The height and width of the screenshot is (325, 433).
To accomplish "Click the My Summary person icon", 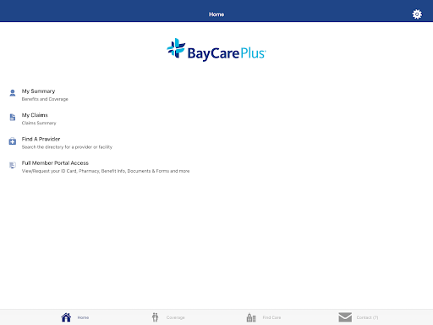I will click(x=13, y=93).
